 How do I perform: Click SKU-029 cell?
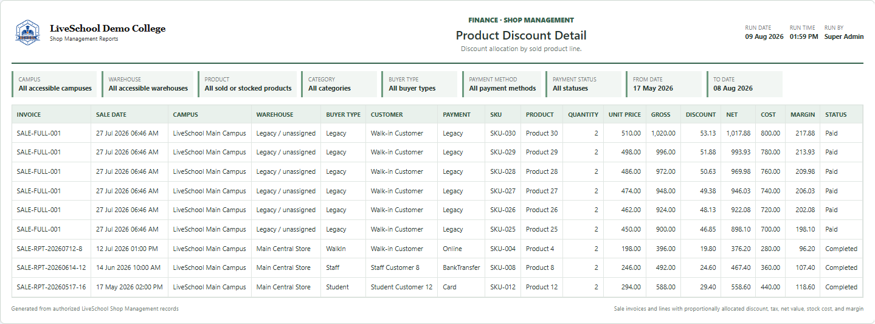503,152
